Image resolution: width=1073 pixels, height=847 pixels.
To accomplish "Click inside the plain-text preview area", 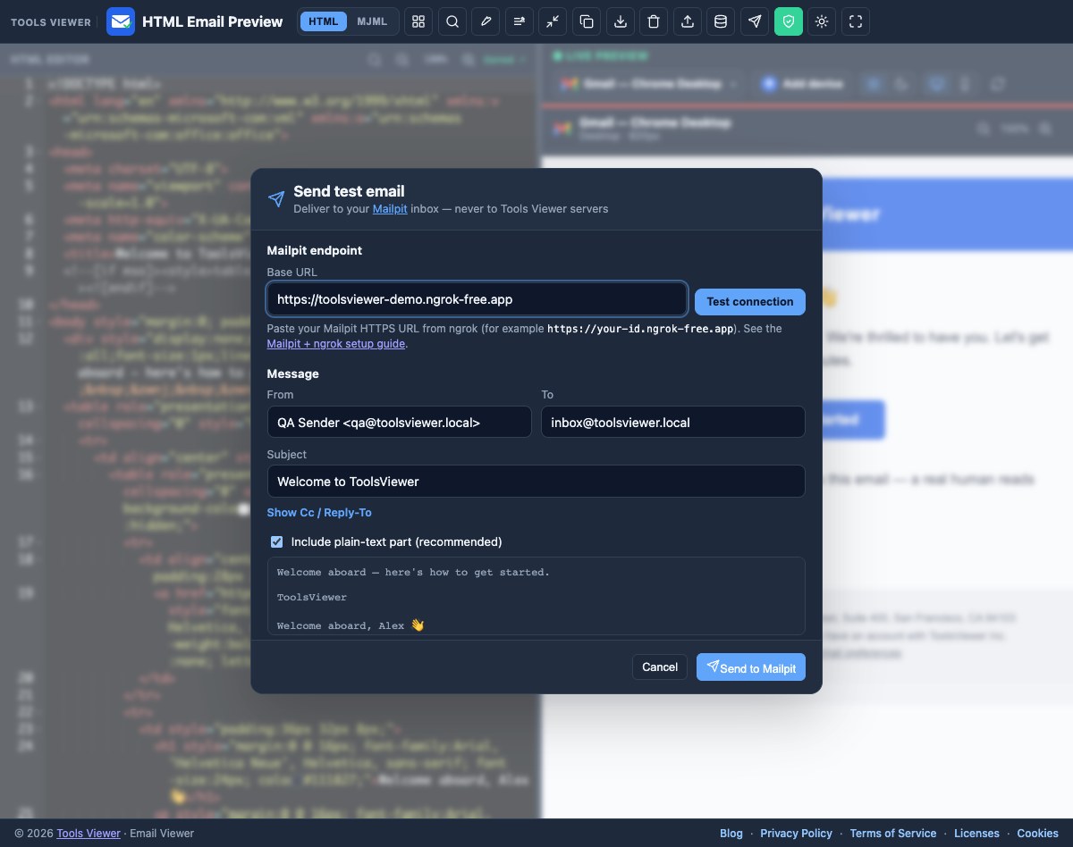I will tap(536, 596).
